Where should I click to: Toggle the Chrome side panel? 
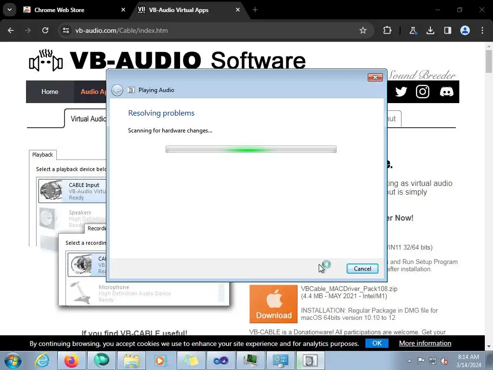(x=447, y=30)
